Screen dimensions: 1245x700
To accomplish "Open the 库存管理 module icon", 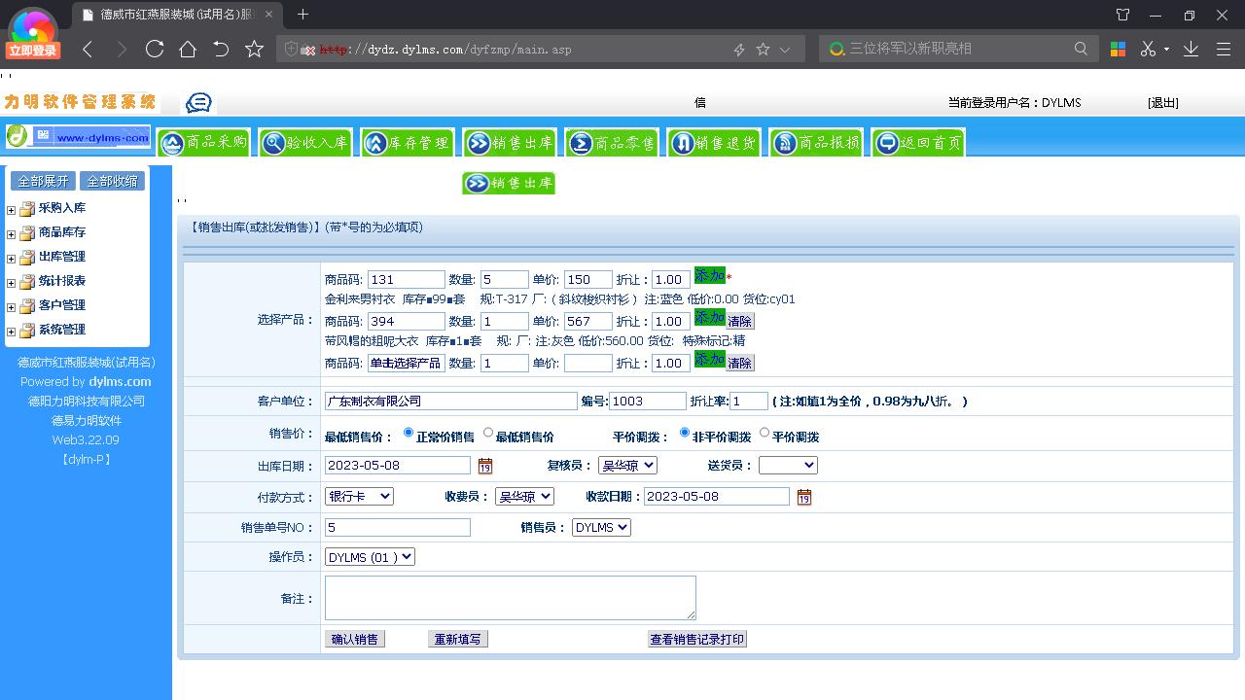I will click(408, 141).
